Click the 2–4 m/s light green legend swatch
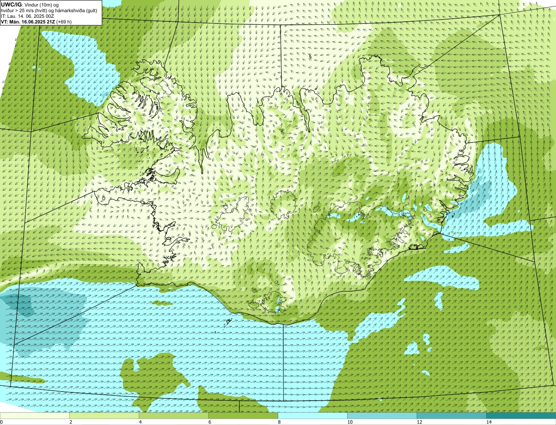Image resolution: width=556 pixels, height=425 pixels. click(104, 416)
